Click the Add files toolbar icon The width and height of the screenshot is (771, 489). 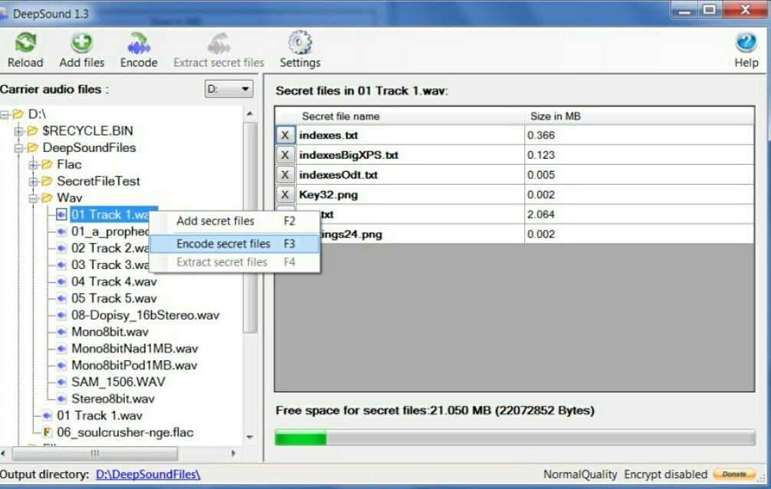click(x=82, y=44)
